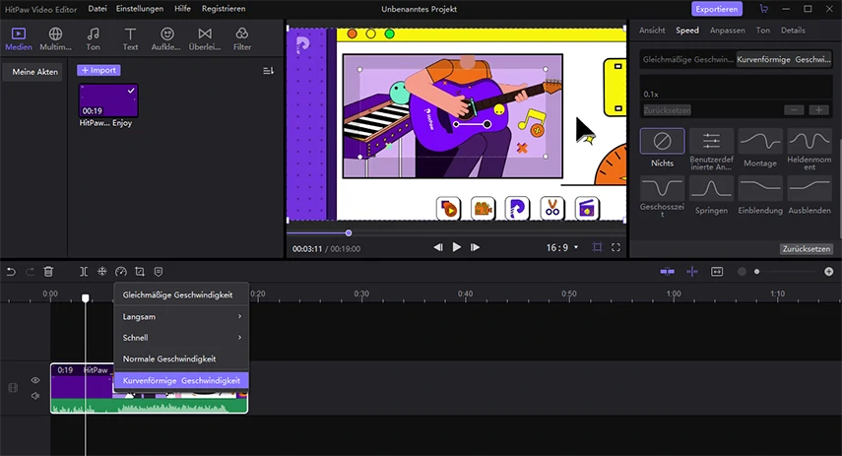Open the Einstellungen menu
Viewport: 842px width, 456px height.
140,9
